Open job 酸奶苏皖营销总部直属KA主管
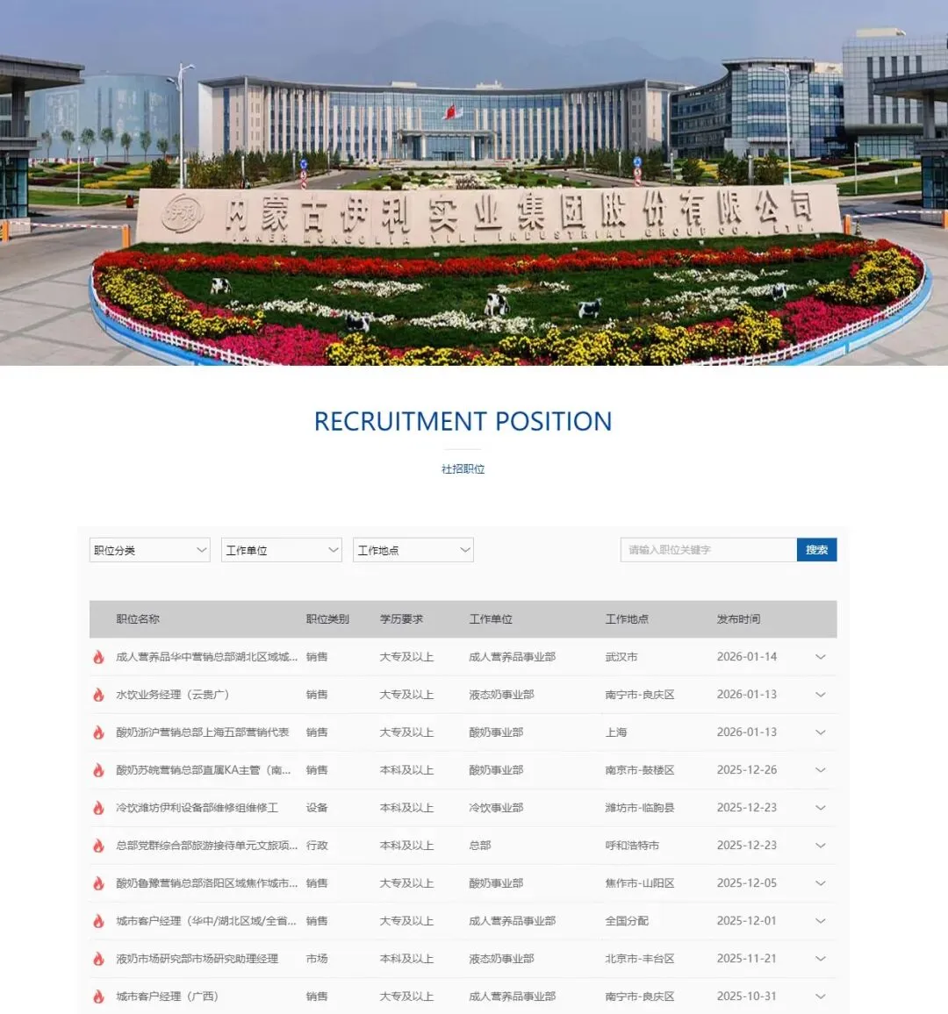 (x=203, y=770)
